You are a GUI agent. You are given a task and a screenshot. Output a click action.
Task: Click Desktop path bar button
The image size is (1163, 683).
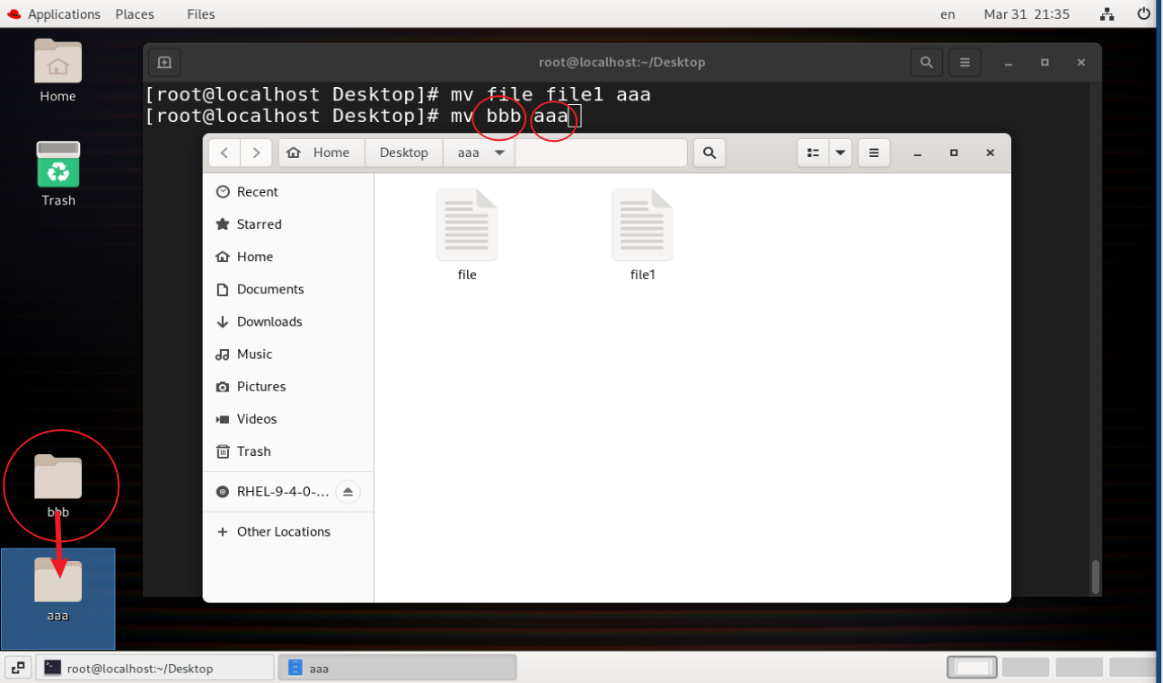pos(404,153)
